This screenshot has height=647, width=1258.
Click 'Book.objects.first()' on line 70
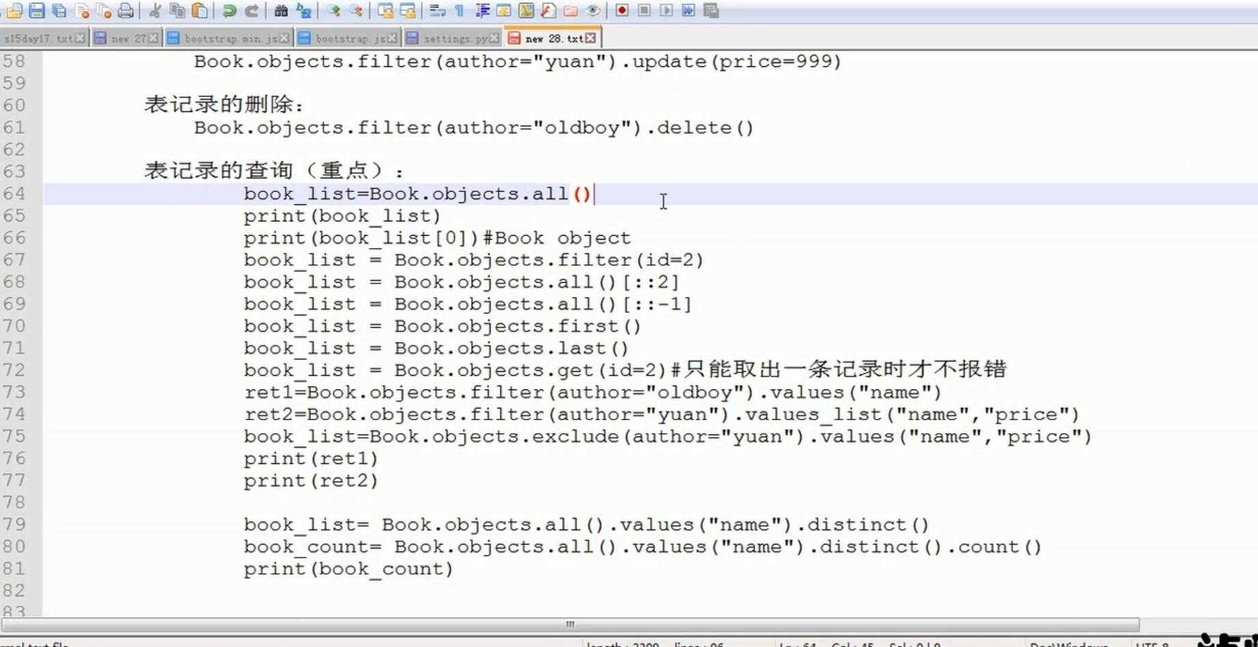click(518, 327)
